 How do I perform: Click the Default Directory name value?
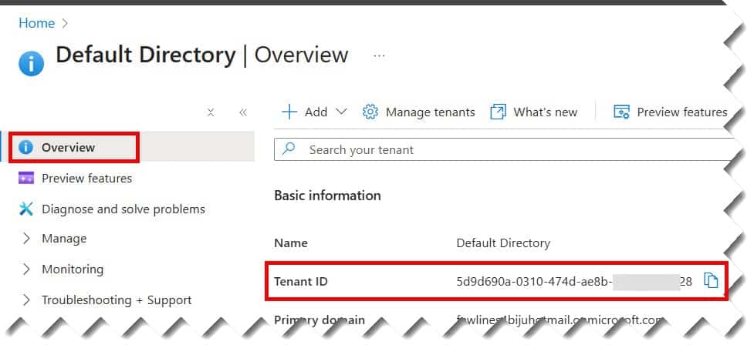coord(503,243)
